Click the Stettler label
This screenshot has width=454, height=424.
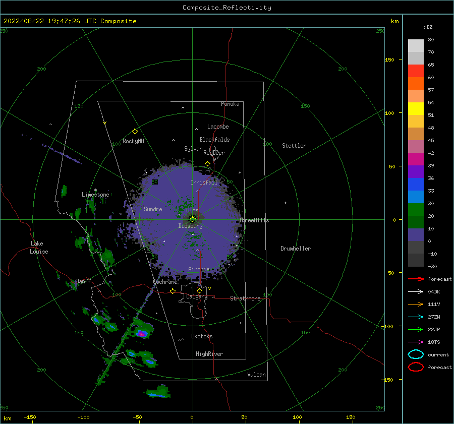point(294,146)
